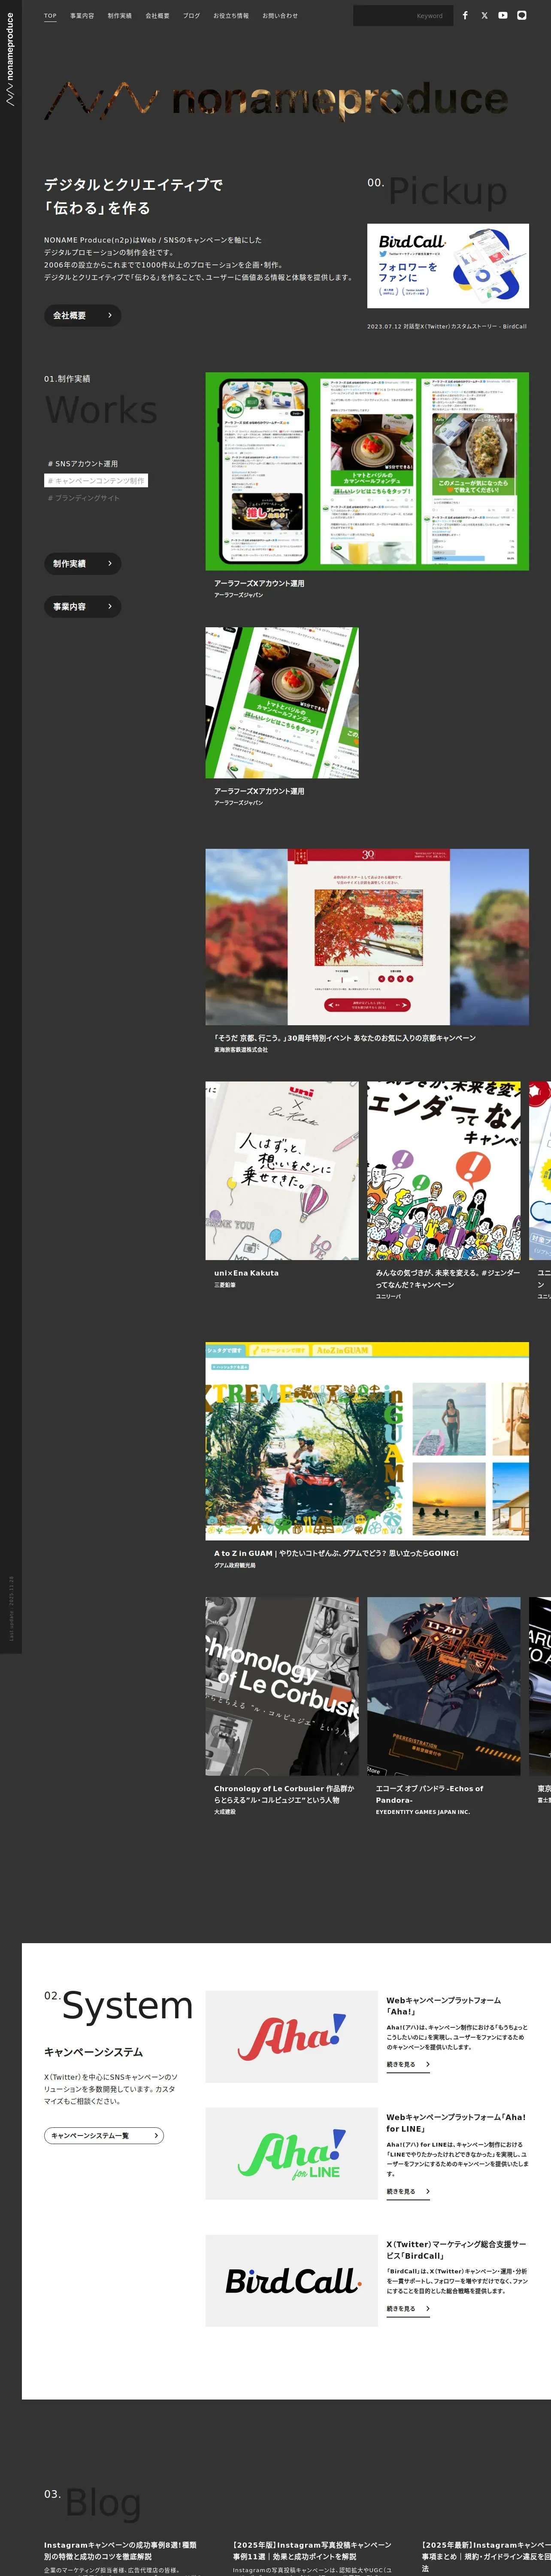Select the # SNSアカウント運用 filter
The image size is (551, 2576).
point(83,464)
